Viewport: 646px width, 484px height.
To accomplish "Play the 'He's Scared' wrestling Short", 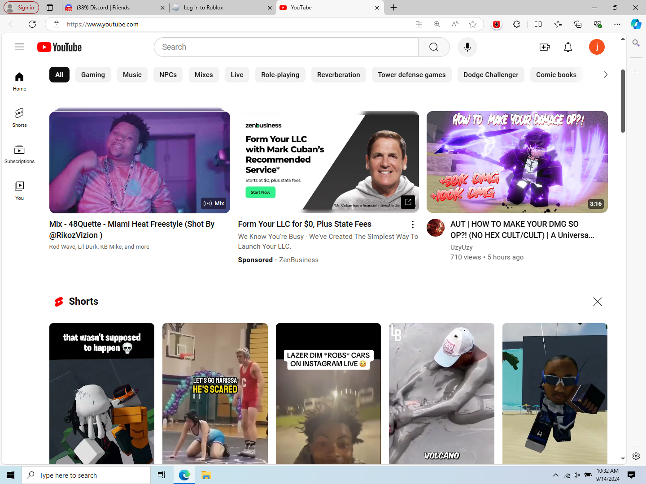I will (215, 393).
